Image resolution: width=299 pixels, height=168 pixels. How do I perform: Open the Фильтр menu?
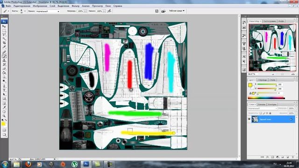point(76,6)
